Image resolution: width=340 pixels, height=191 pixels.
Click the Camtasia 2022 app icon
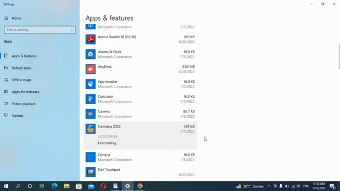(90, 129)
